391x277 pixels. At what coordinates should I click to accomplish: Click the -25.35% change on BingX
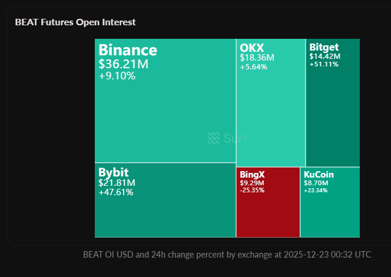[253, 190]
